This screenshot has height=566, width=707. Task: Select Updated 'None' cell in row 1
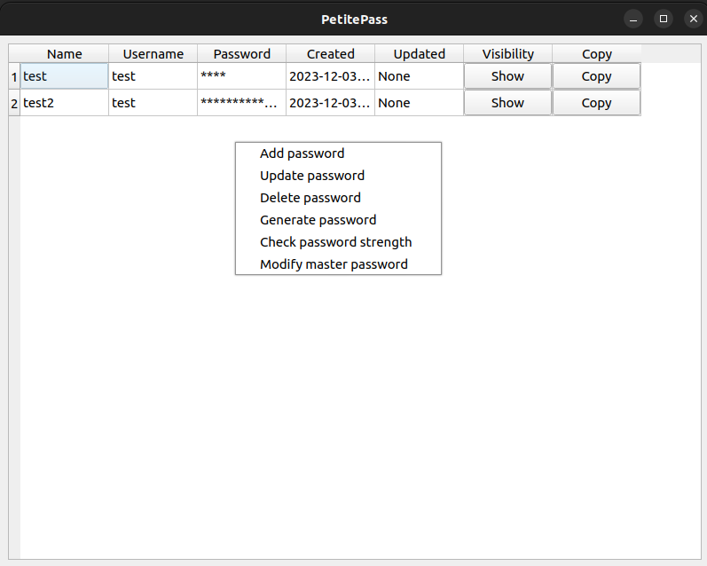tap(420, 76)
